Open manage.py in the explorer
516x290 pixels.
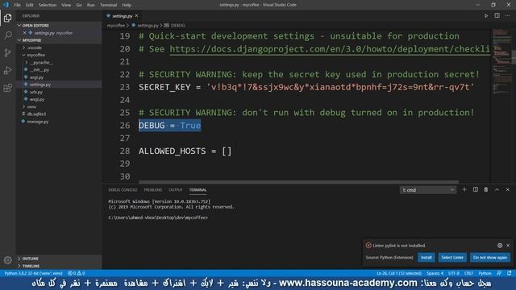pyautogui.click(x=38, y=122)
